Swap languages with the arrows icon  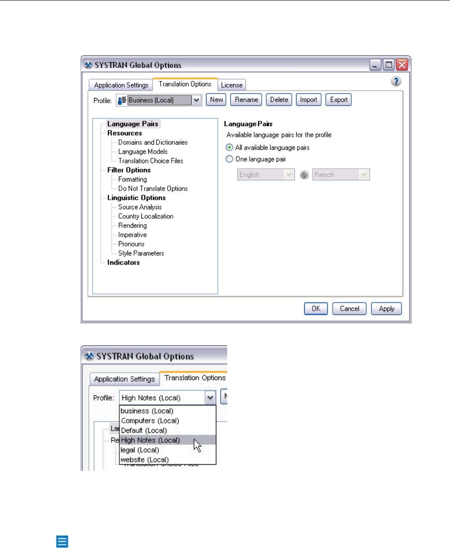pyautogui.click(x=304, y=175)
